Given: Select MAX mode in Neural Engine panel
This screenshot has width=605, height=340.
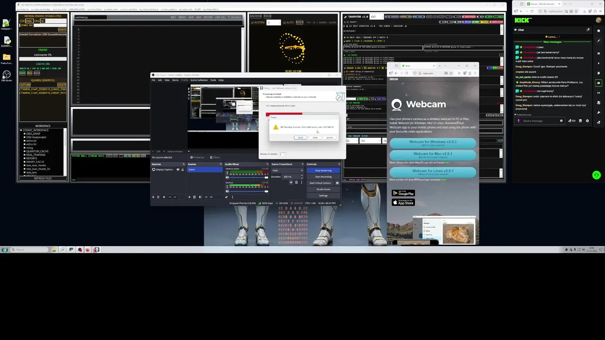Looking at the screenshot, I should pos(37,73).
